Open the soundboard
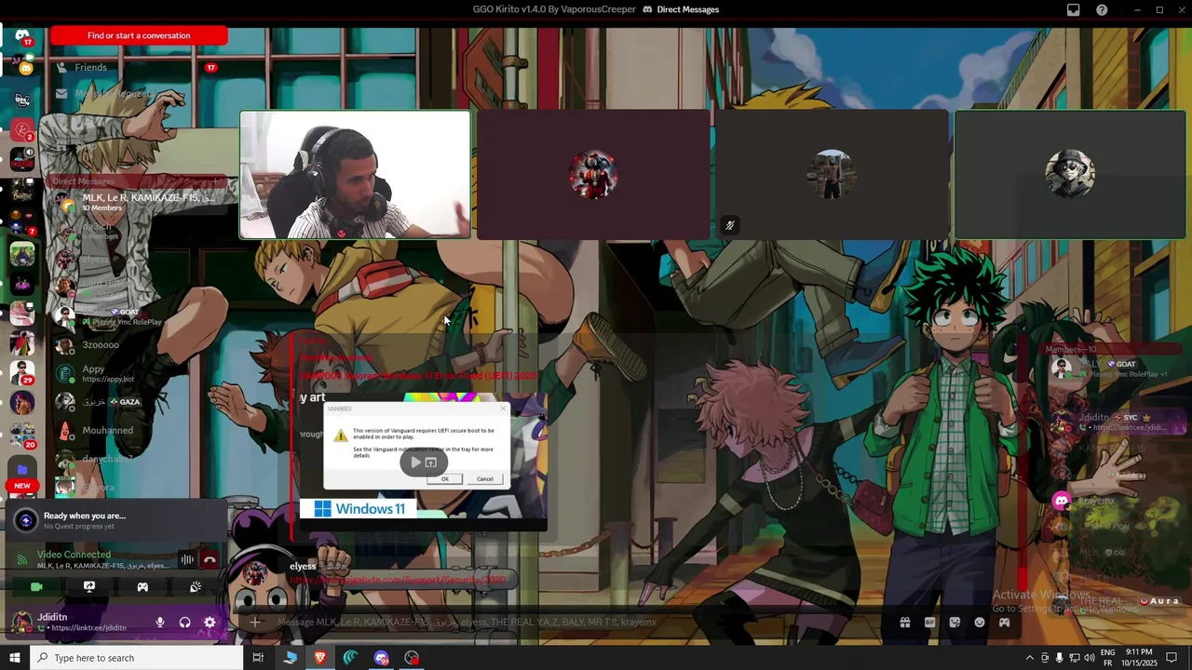Viewport: 1192px width, 670px height. coord(196,587)
